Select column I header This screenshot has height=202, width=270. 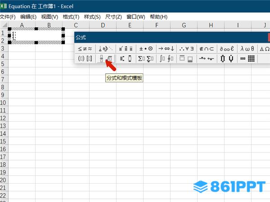238,25
